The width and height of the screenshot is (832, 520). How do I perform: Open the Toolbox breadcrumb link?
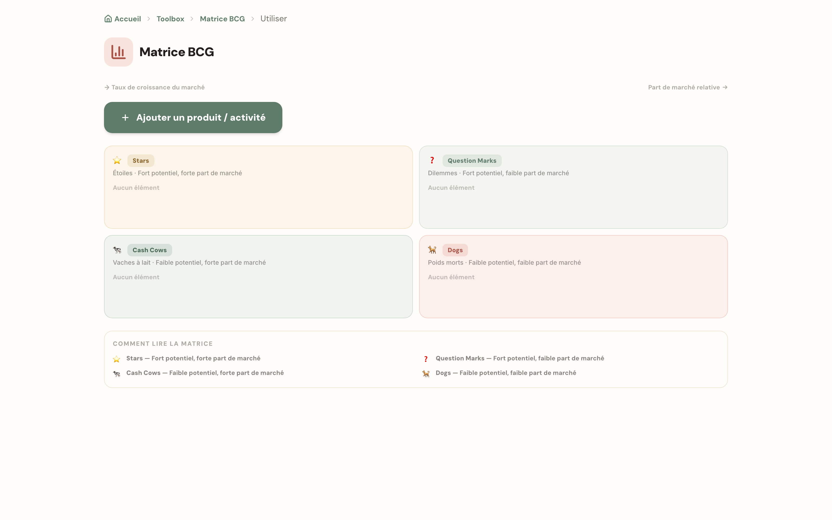click(x=170, y=18)
